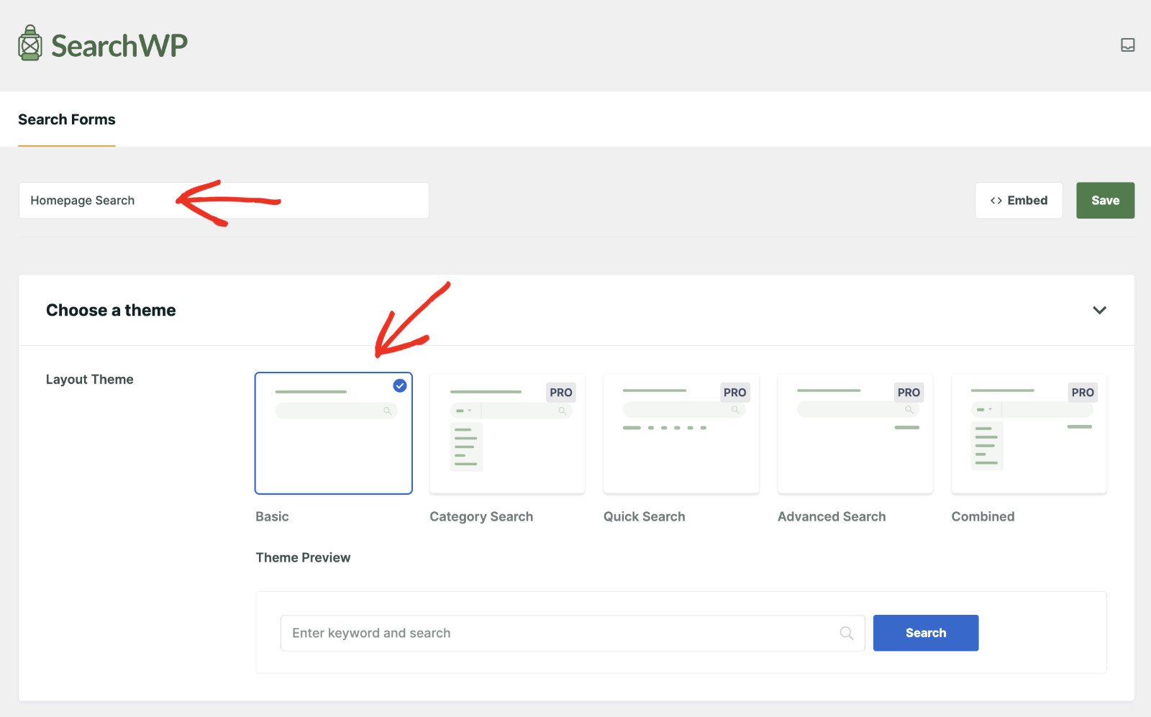The height and width of the screenshot is (717, 1151).
Task: Click the PRO badge on Combined theme
Action: (1083, 393)
